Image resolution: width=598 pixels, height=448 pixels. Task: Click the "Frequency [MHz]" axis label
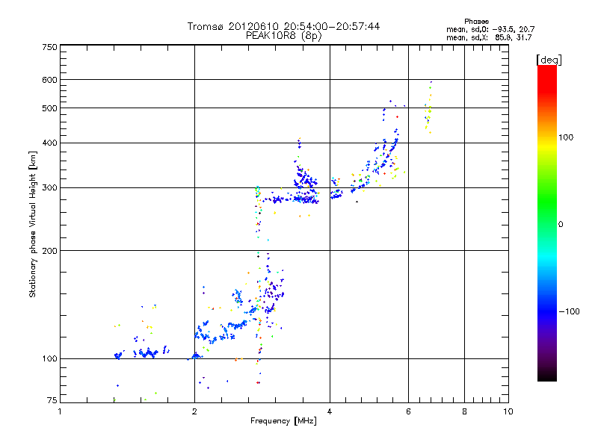[x=283, y=421]
